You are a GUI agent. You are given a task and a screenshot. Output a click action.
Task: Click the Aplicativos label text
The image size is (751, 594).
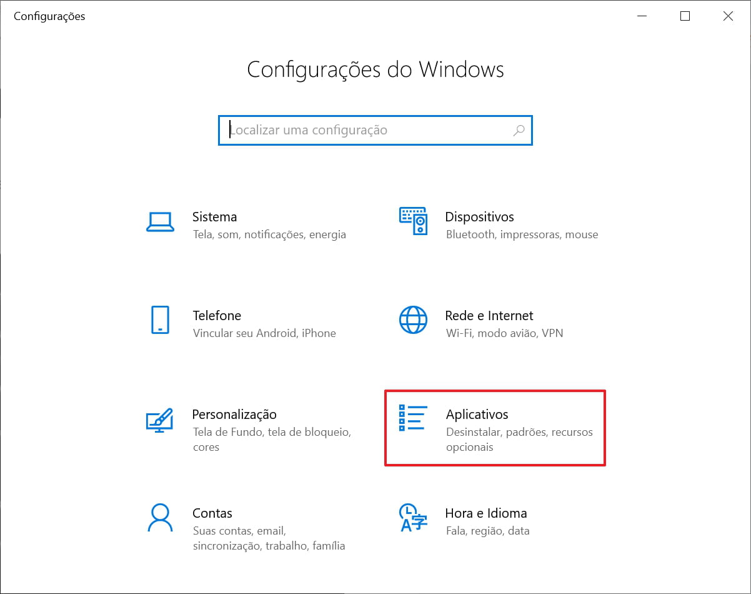(477, 415)
